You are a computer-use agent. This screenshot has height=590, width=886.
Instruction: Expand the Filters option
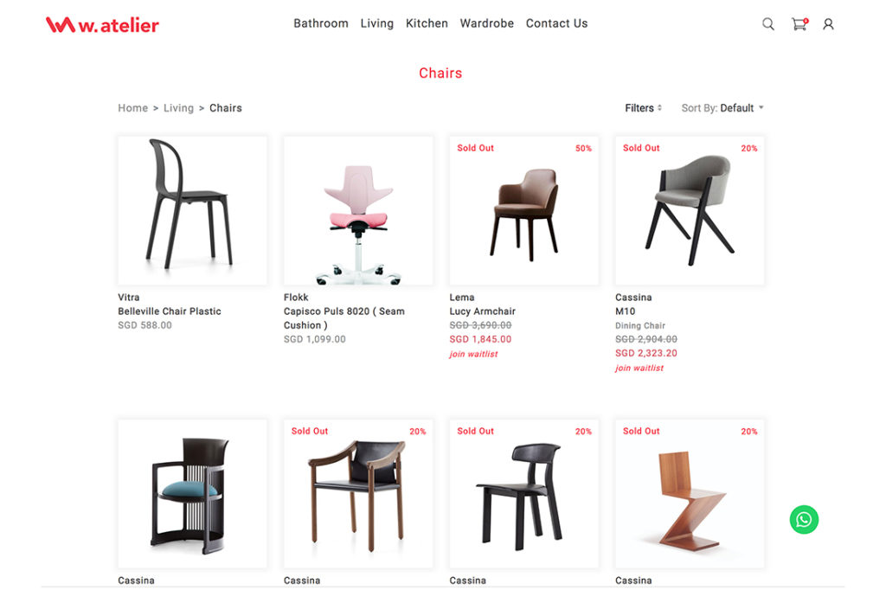click(x=643, y=108)
